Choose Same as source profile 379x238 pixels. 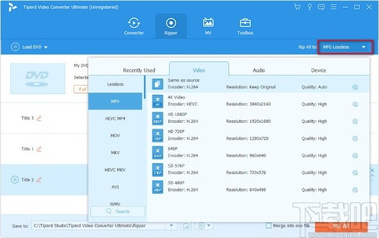point(258,84)
